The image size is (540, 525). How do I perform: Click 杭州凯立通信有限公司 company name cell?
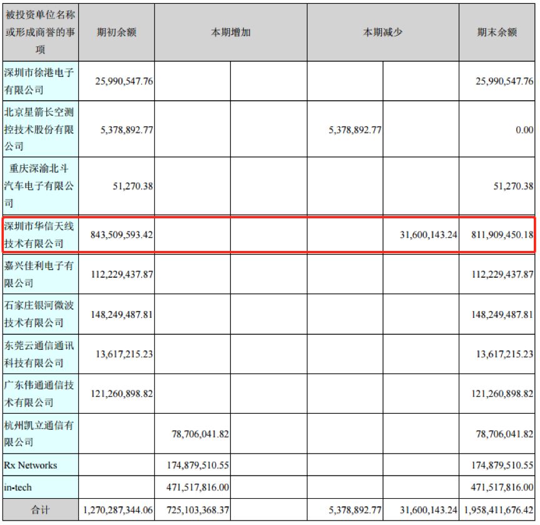click(x=39, y=434)
